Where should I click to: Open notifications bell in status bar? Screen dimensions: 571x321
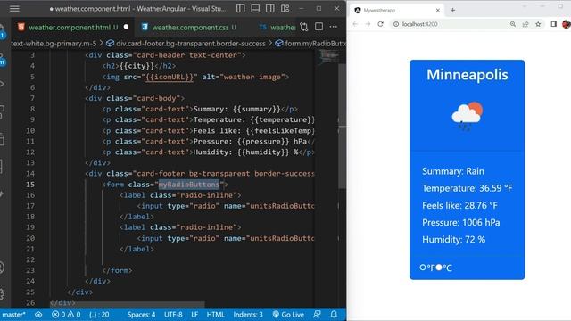tap(334, 315)
